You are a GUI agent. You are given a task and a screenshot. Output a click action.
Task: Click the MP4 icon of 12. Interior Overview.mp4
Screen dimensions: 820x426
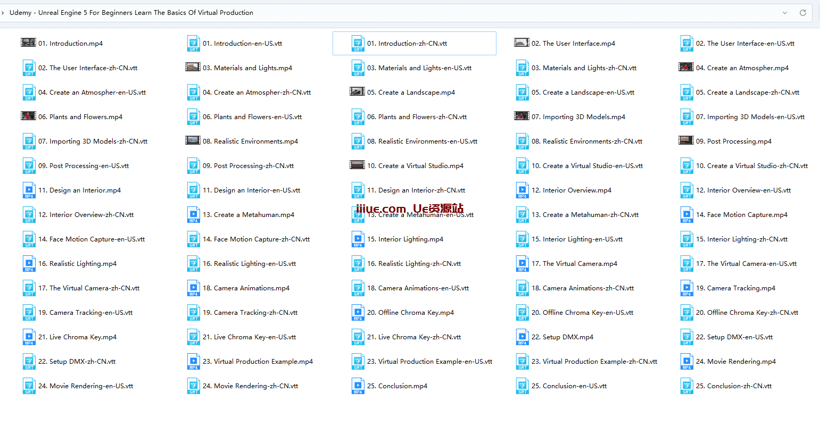click(523, 190)
